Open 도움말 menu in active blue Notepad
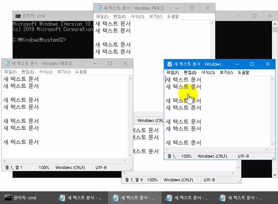Image resolution: width=278 pixels, height=204 pixels. click(x=243, y=73)
